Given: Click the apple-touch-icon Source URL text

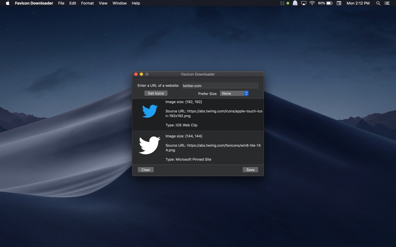Looking at the screenshot, I should pyautogui.click(x=214, y=114).
